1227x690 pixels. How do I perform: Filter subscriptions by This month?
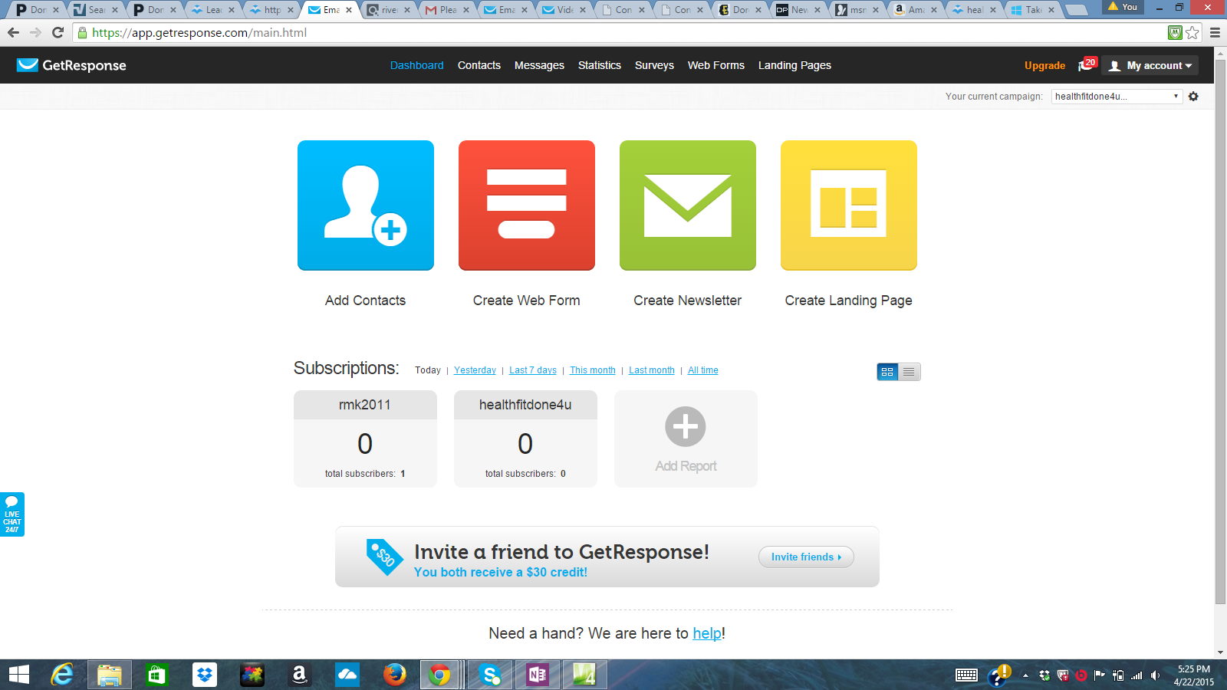593,370
